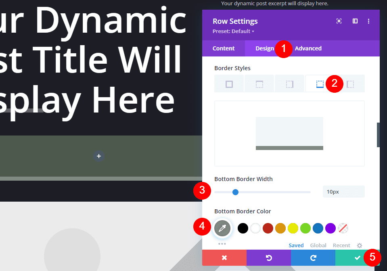Discard changes with red X button

click(x=224, y=258)
